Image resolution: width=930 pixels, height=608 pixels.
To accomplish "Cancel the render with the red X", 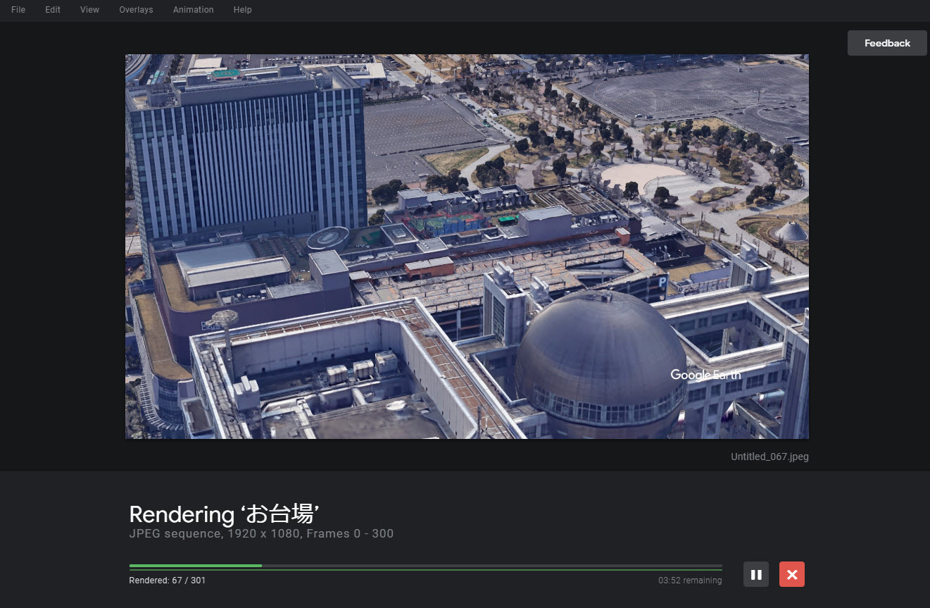I will tap(792, 574).
